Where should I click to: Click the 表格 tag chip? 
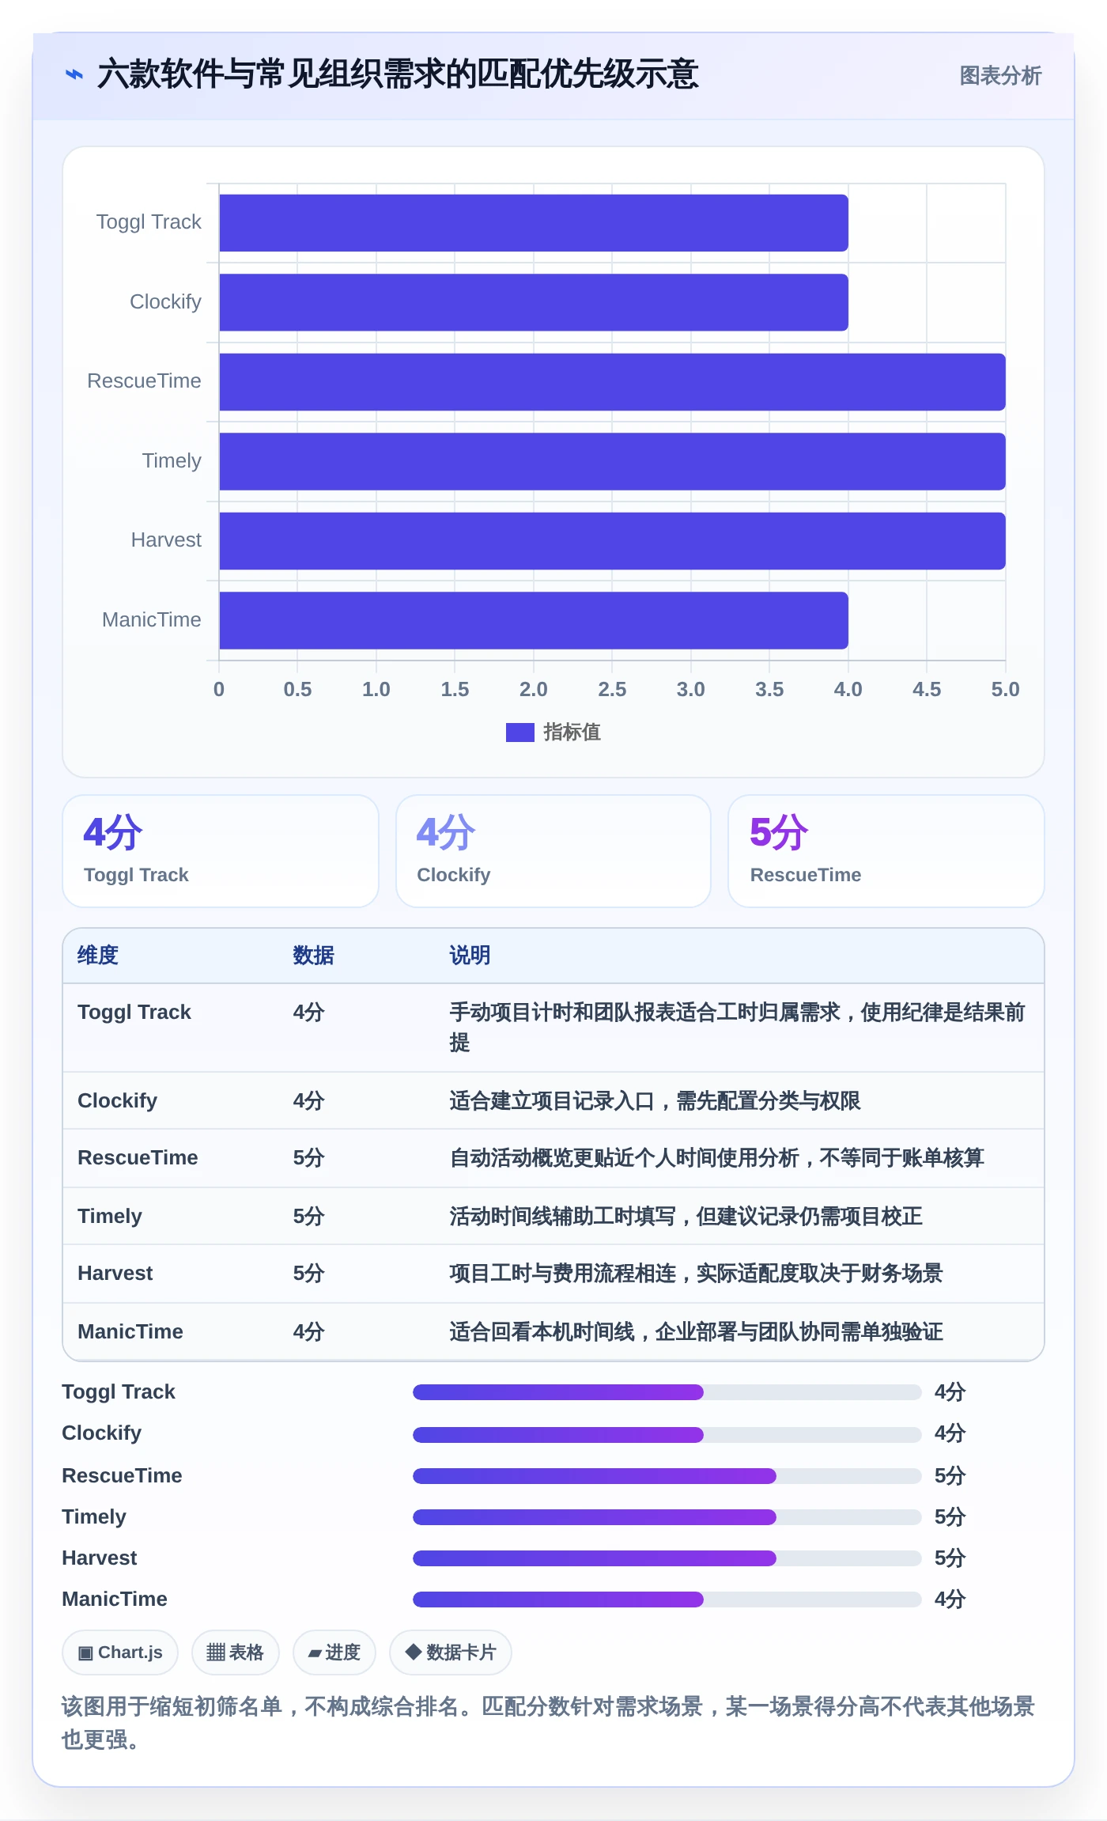236,1653
